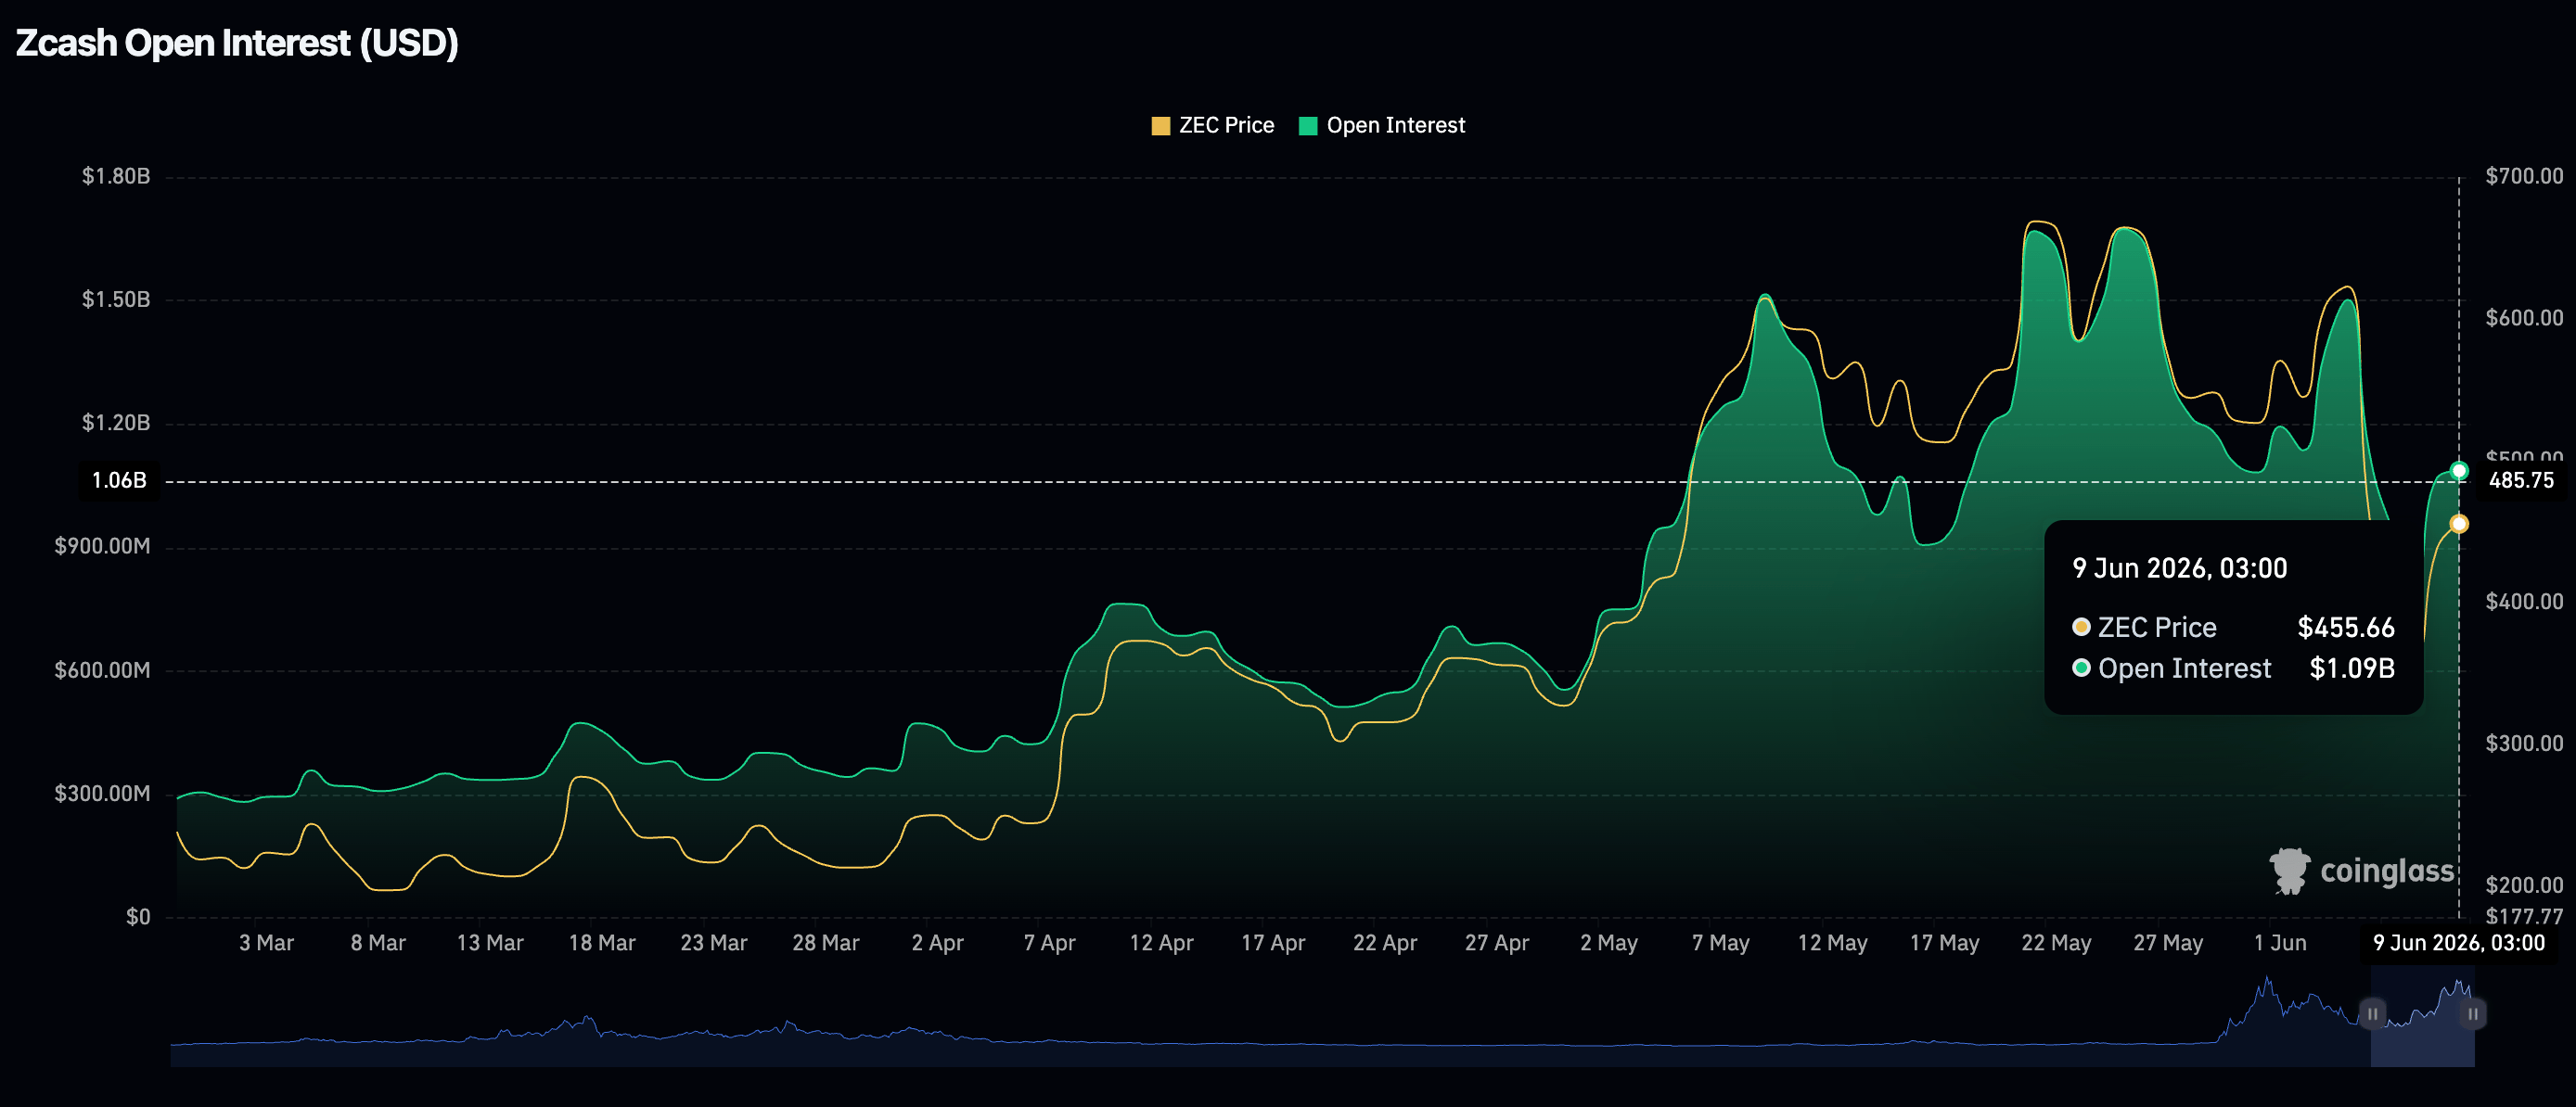This screenshot has height=1107, width=2576.
Task: Click the x-axis crosshair label 9 Jun 2026, 03:00
Action: click(2458, 943)
